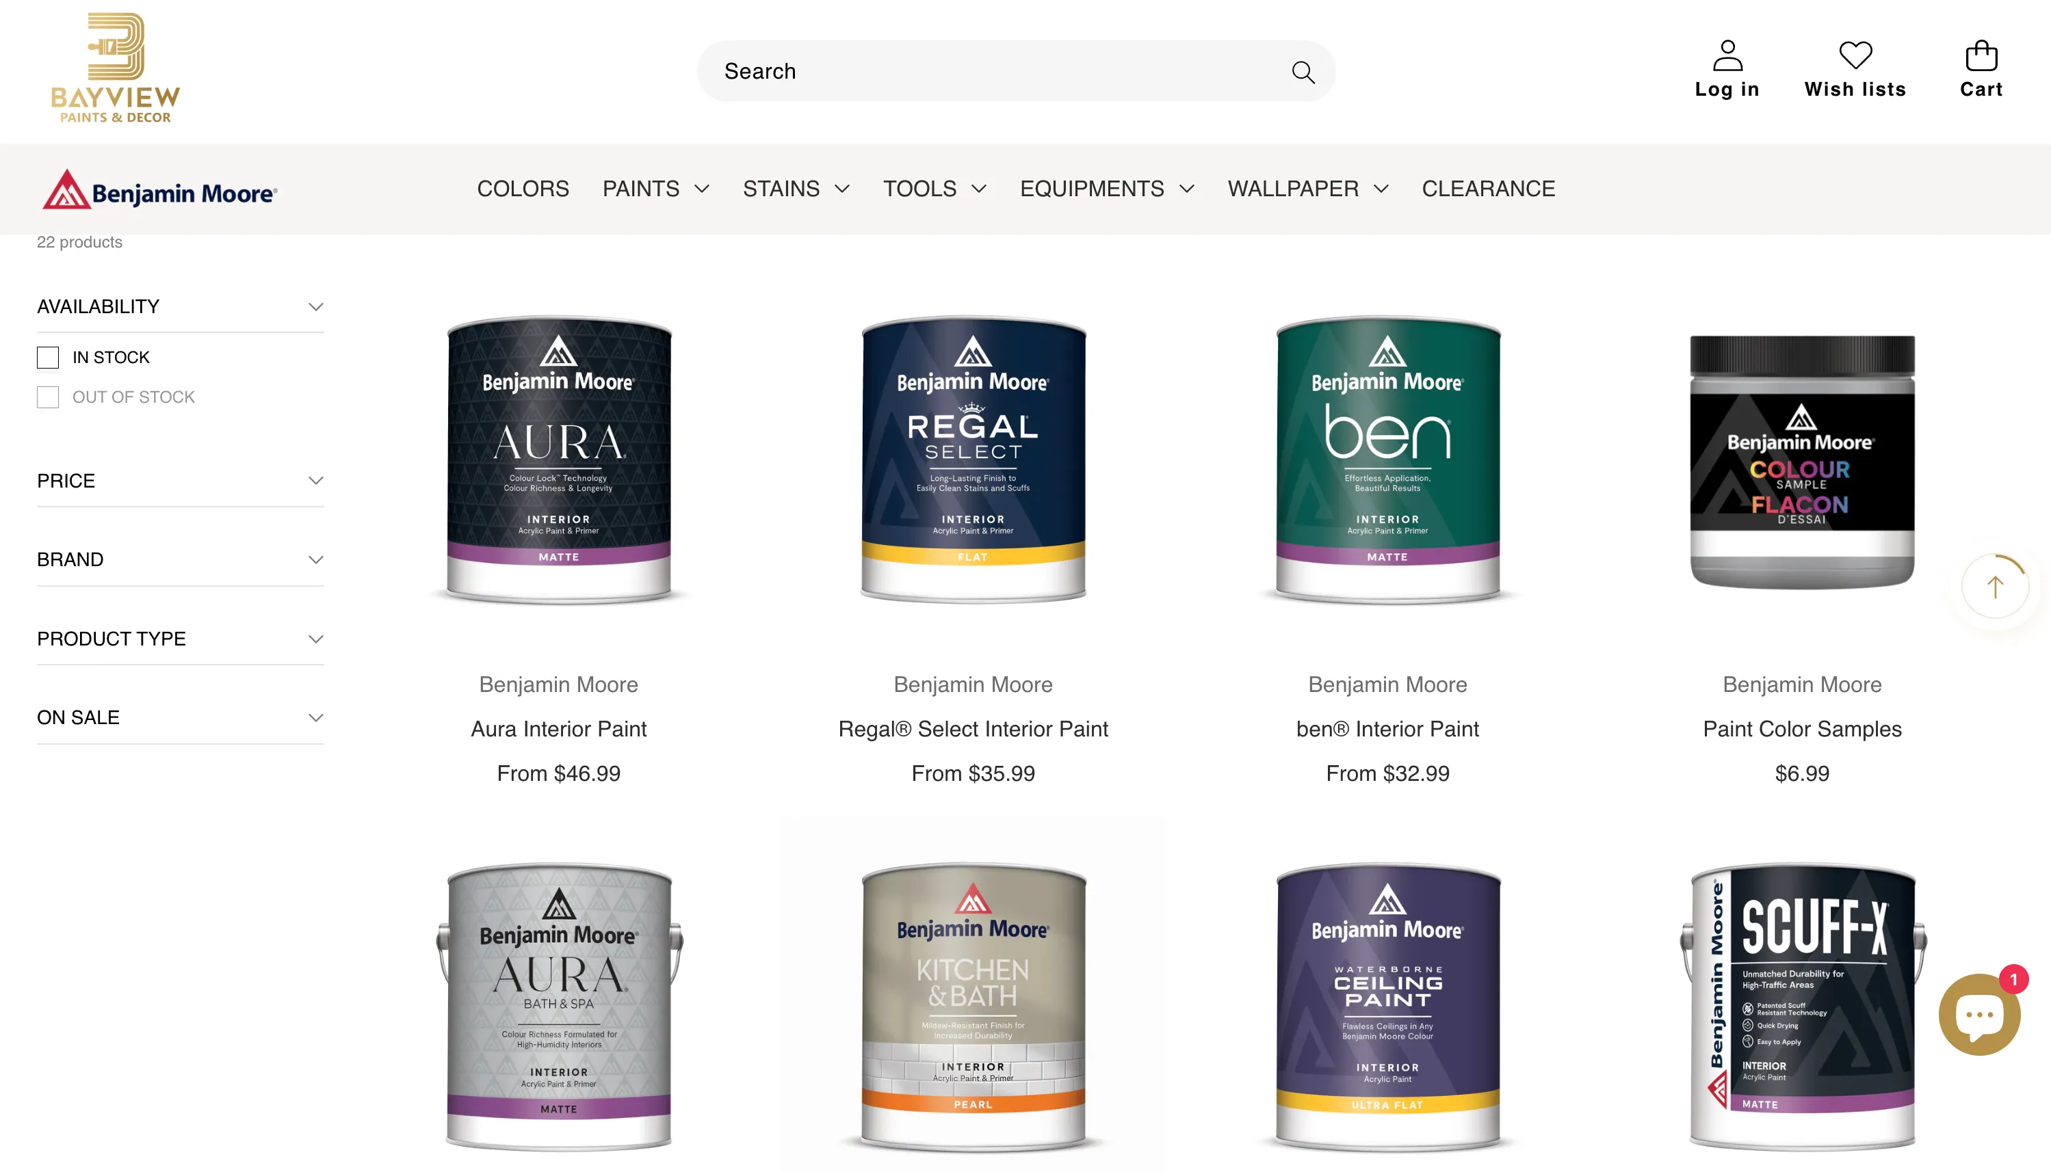The height and width of the screenshot is (1172, 2051).
Task: Click the Bayview Paints & Decor logo
Action: pyautogui.click(x=115, y=68)
